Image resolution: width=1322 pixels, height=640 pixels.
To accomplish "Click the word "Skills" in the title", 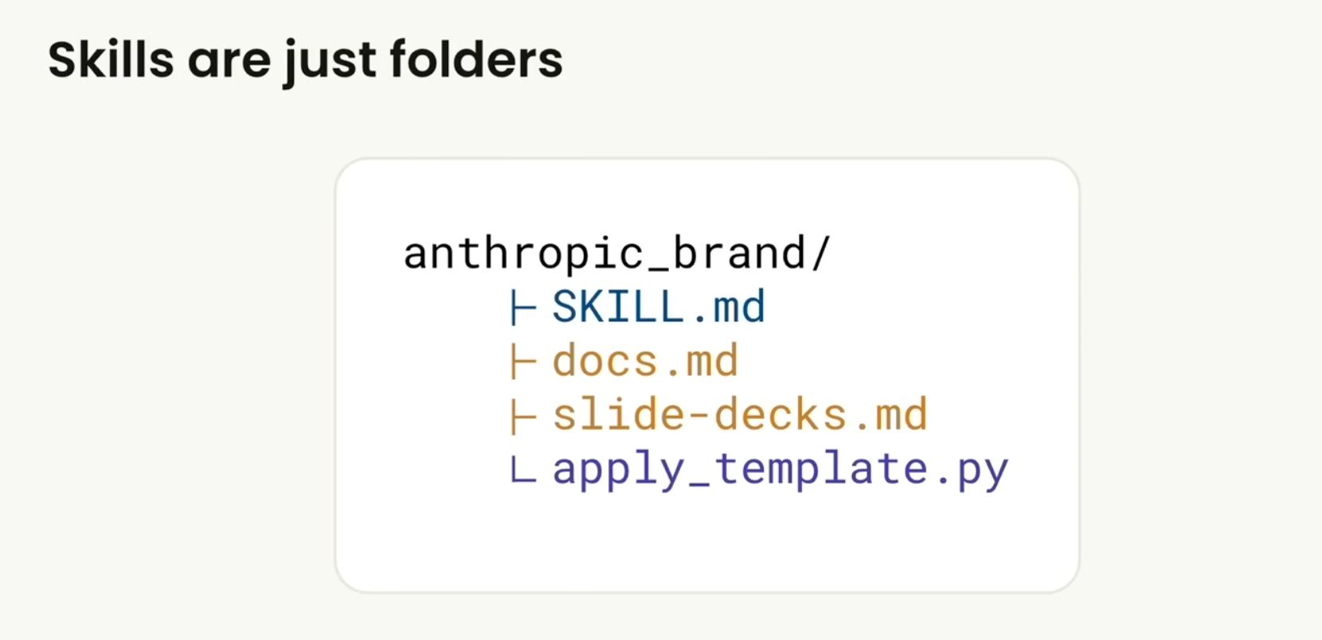I will tap(111, 60).
